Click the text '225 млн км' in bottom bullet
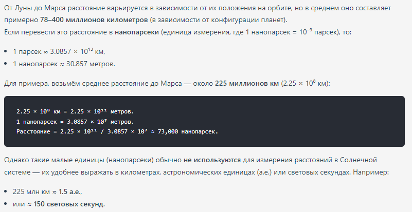 pyautogui.click(x=31, y=192)
